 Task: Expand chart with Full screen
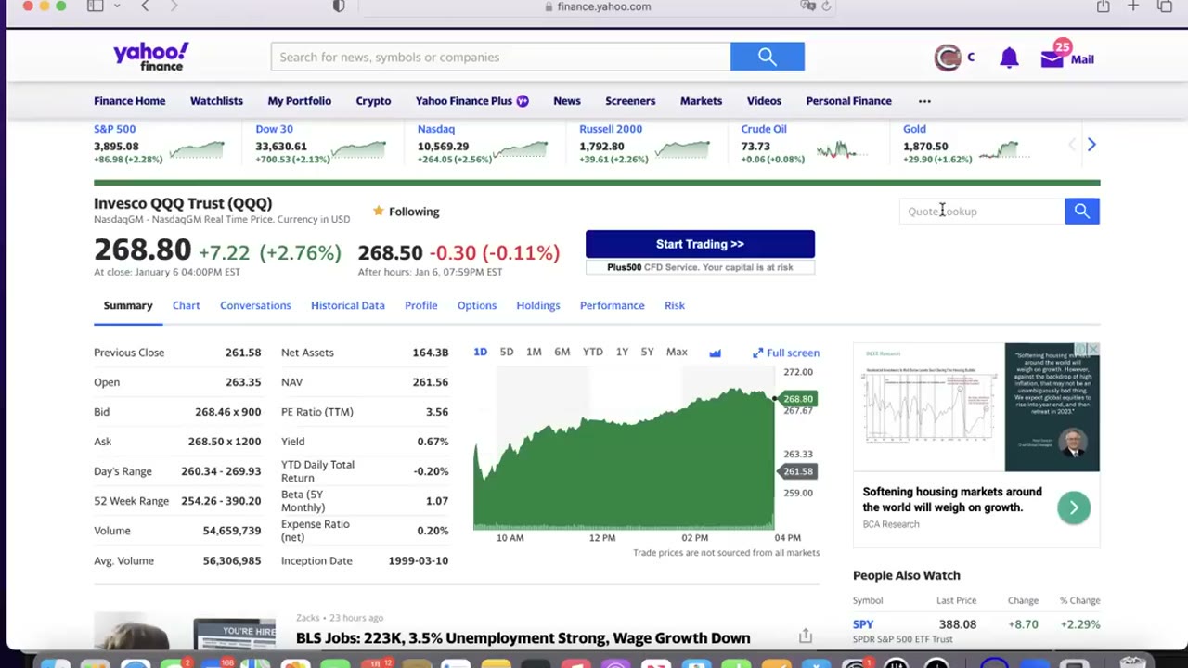pyautogui.click(x=786, y=353)
